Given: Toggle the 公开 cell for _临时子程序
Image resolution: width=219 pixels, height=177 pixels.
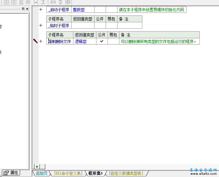Looking at the screenshot, I should (x=100, y=25).
